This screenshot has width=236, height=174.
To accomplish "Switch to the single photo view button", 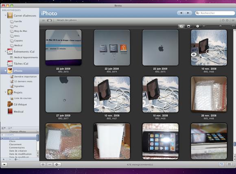I will (x=188, y=26).
